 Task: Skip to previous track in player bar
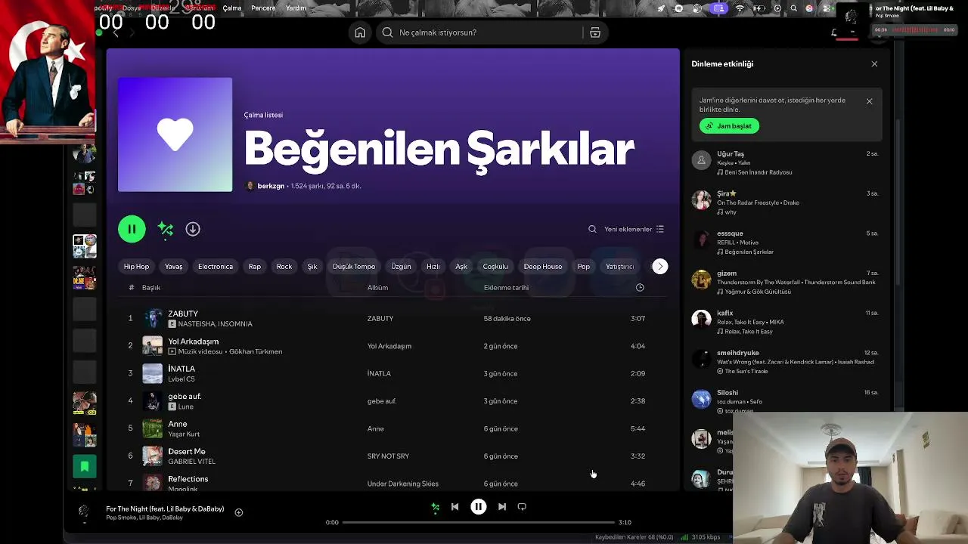pos(455,507)
